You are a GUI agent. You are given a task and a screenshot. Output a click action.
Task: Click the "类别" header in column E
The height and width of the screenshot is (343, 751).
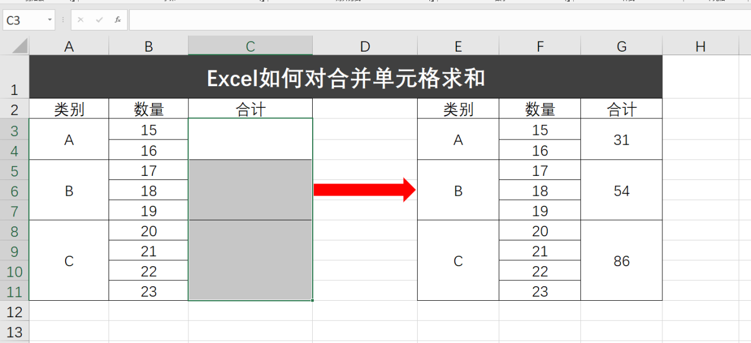pyautogui.click(x=458, y=109)
